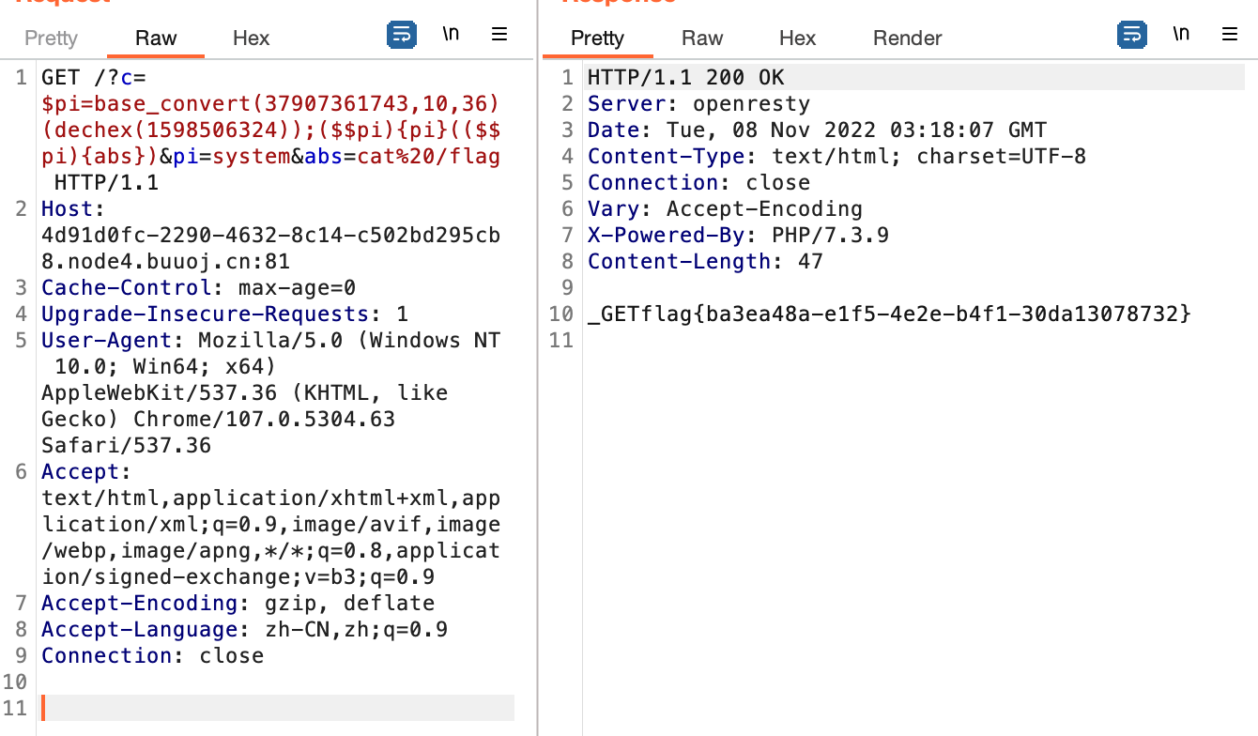The height and width of the screenshot is (736, 1258).
Task: Switch to Pretty tab in Request pane
Action: 51,38
